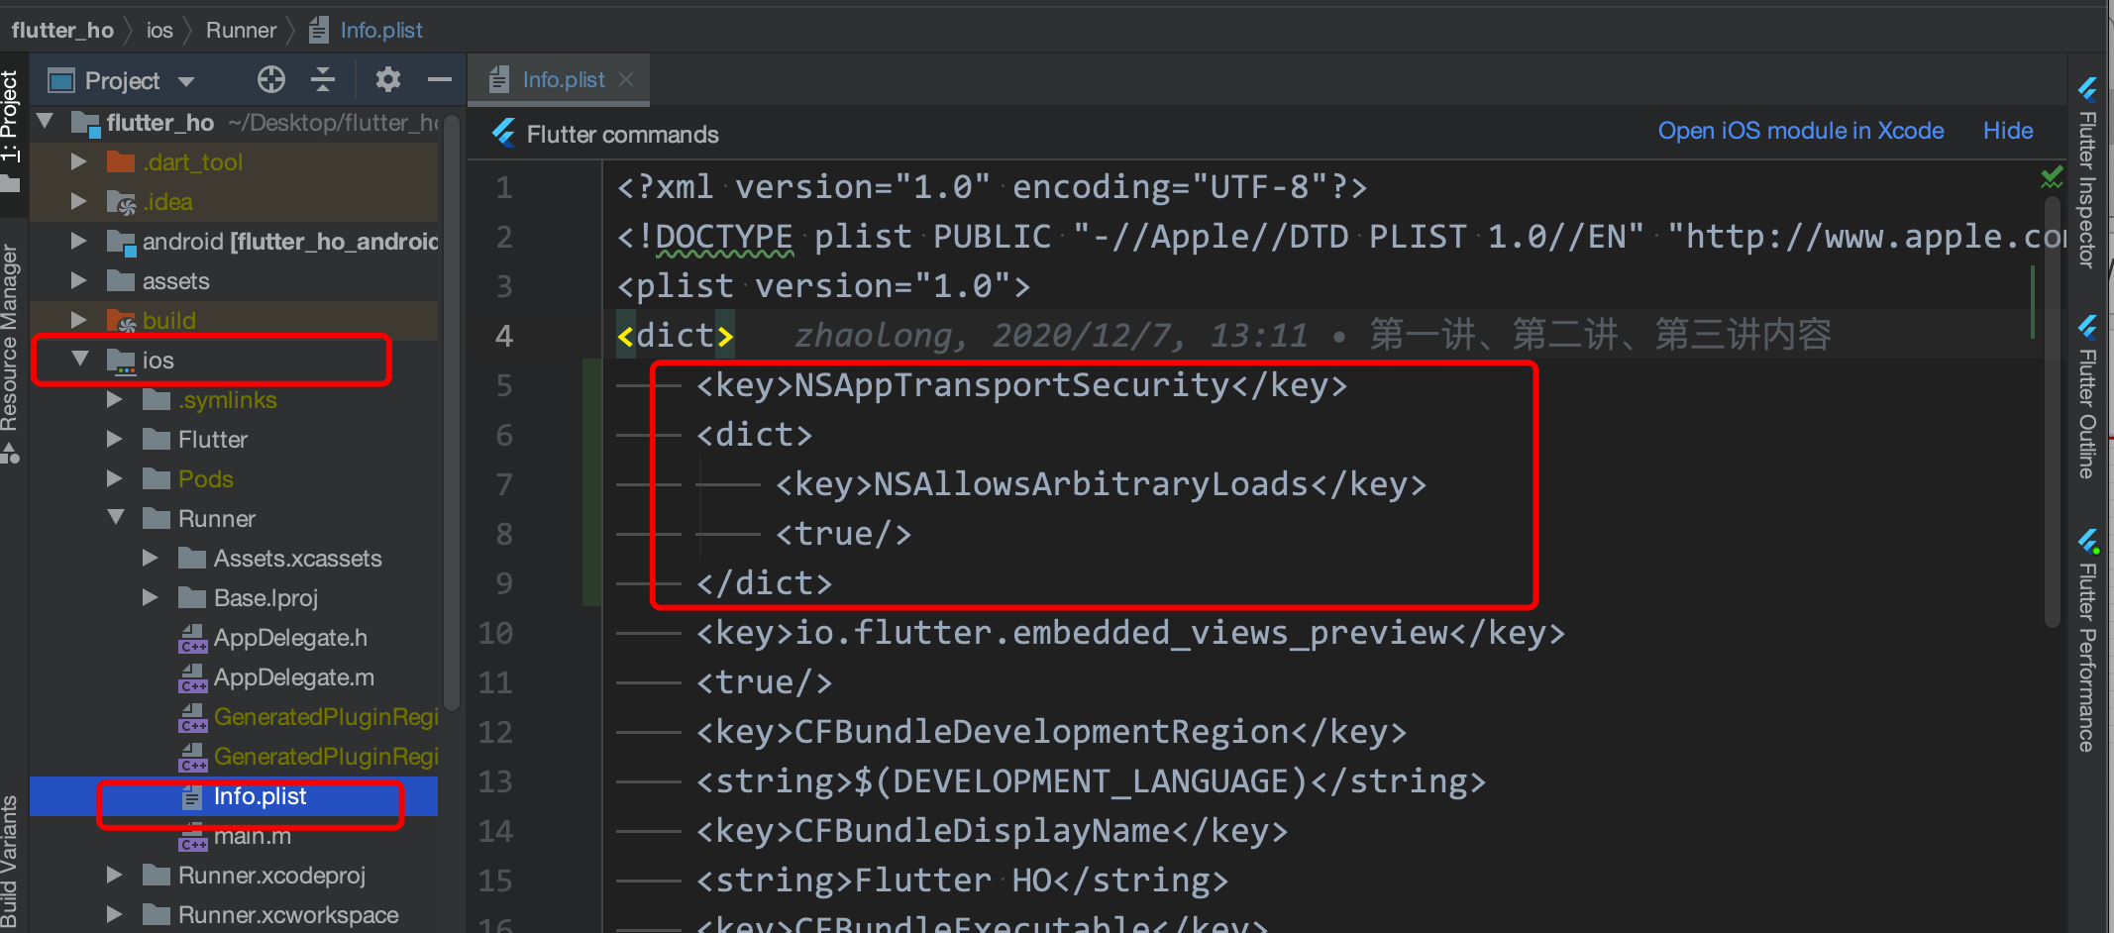Expand the Assets.xcassets folder
2114x933 pixels.
(151, 558)
